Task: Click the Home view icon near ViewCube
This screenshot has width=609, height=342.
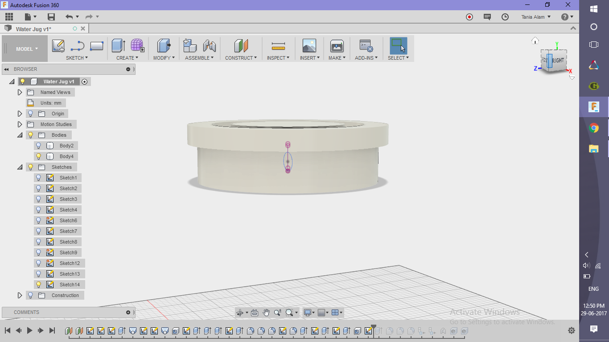Action: 535,41
